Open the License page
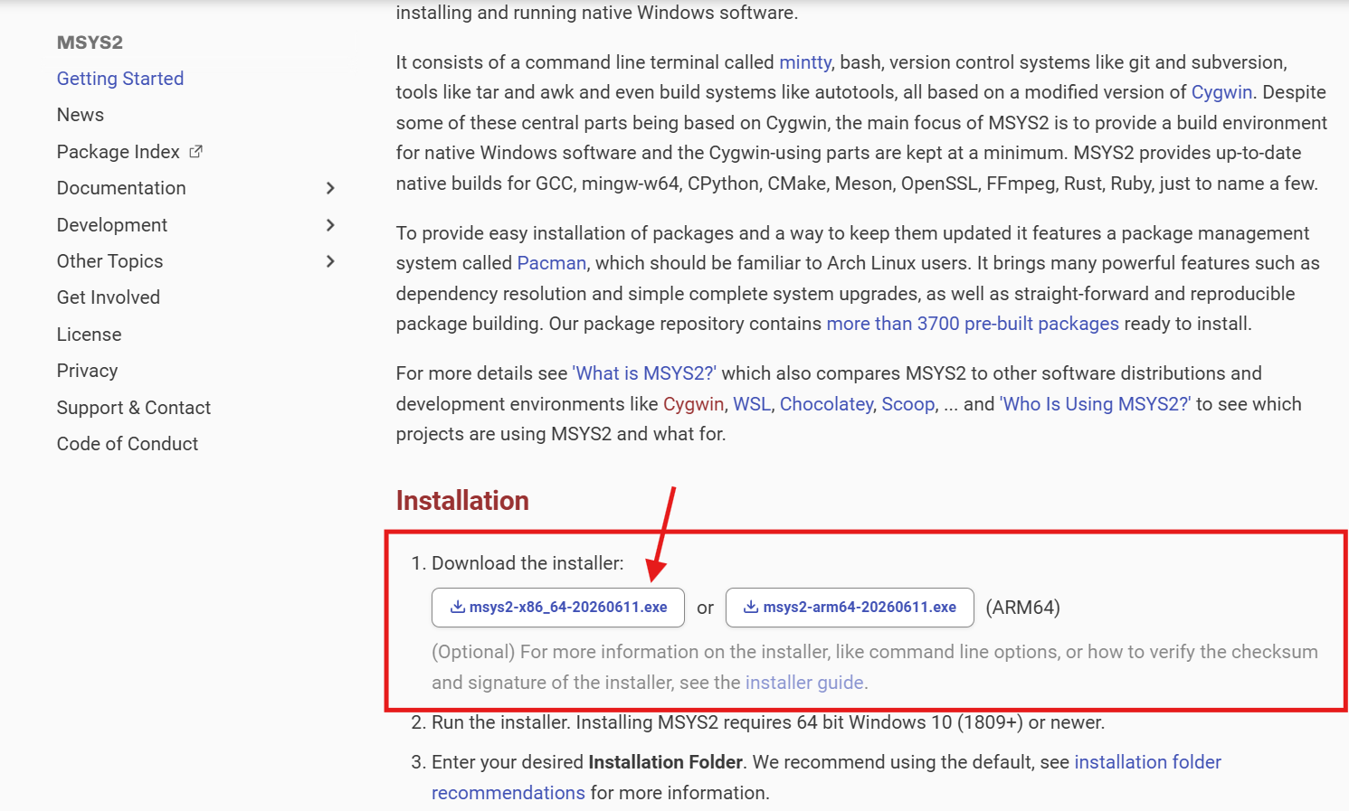The image size is (1349, 811). [x=89, y=335]
